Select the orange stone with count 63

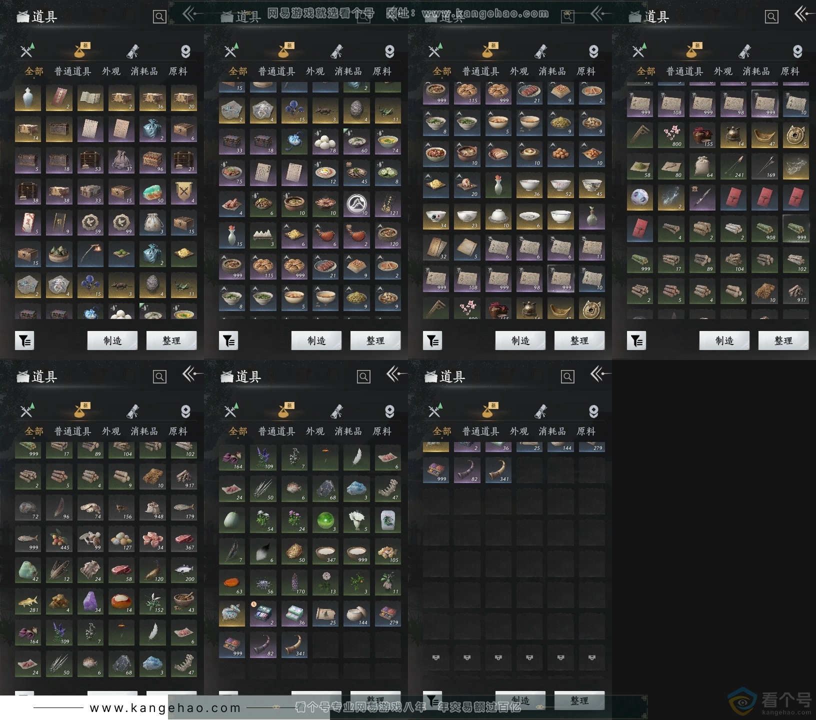[x=231, y=583]
